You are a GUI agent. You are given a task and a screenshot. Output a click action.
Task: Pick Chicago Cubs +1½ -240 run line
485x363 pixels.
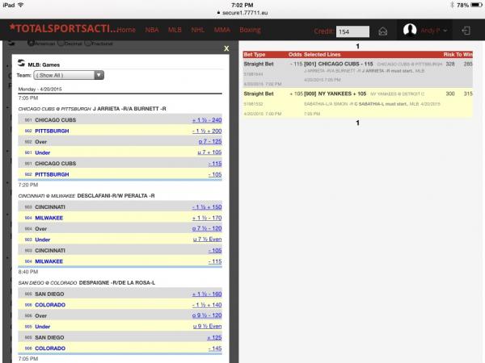(x=206, y=119)
